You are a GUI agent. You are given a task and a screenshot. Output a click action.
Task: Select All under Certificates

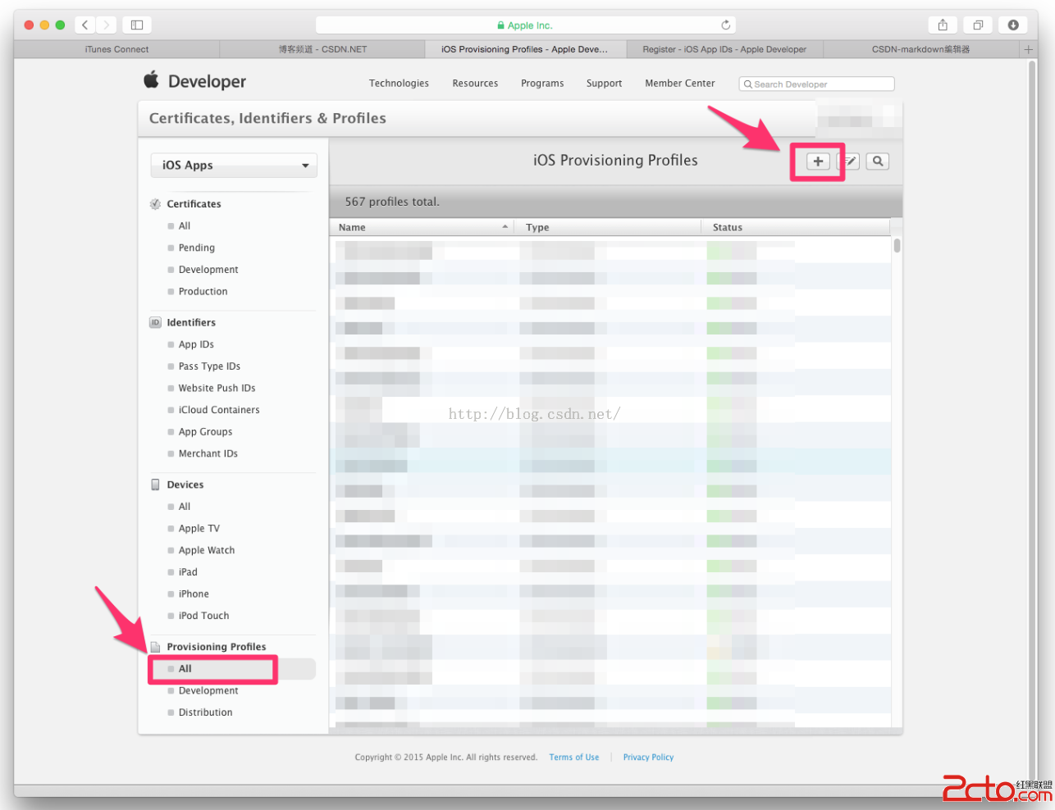click(185, 226)
